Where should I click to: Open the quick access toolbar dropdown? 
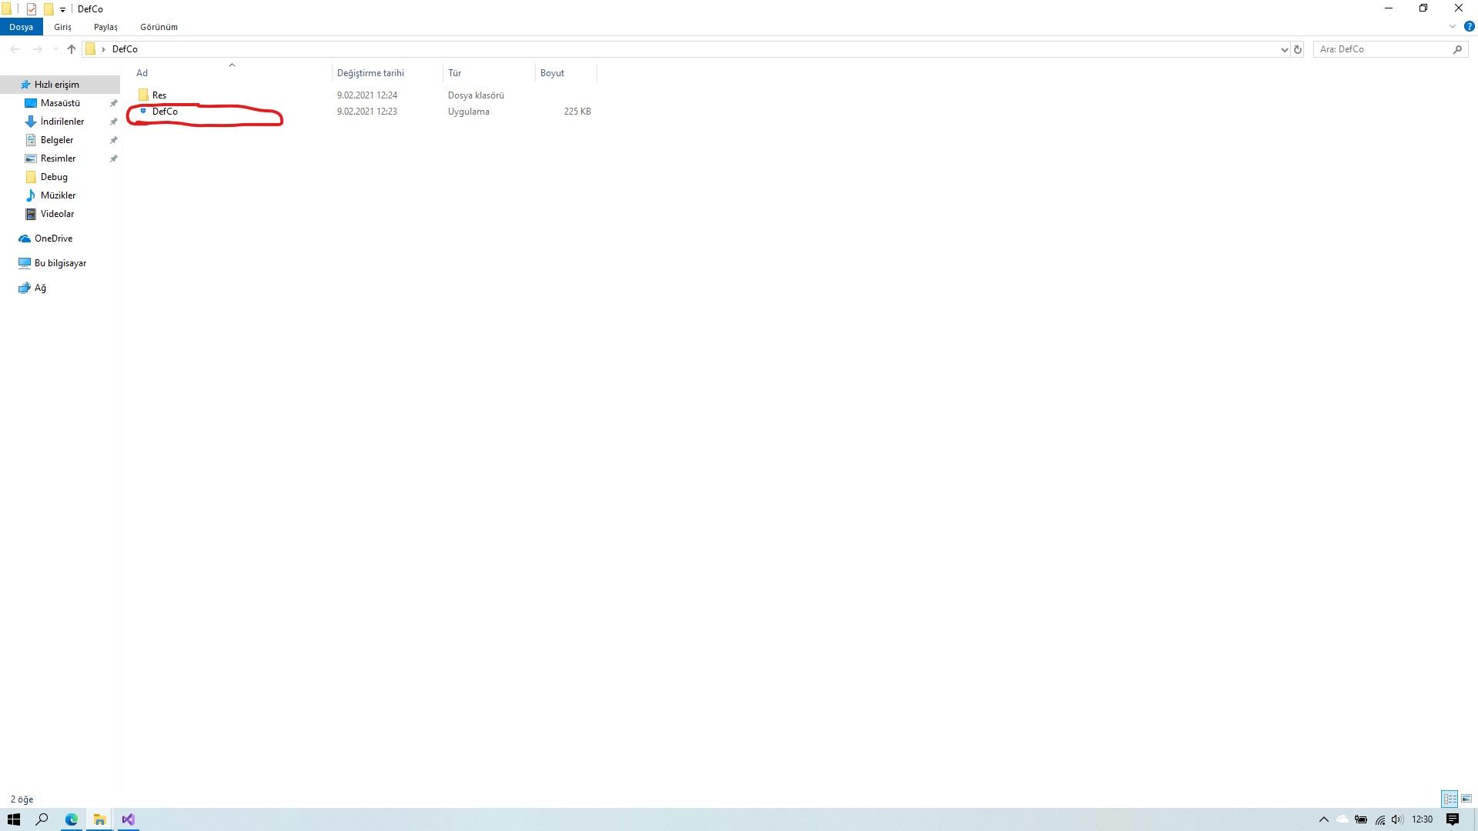pos(62,9)
